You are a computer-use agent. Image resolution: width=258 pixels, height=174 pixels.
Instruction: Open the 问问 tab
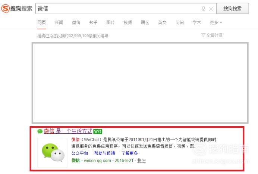coord(179,22)
